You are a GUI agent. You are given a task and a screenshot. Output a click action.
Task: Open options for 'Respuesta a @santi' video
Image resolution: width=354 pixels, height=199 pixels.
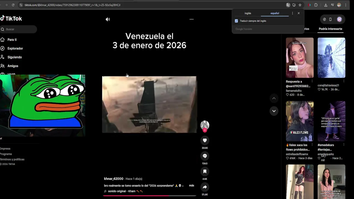[312, 81]
